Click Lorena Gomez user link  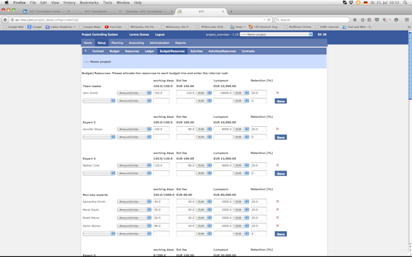[139, 34]
